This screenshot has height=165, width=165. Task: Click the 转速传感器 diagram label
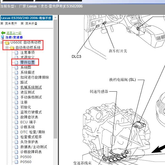(x=99, y=91)
